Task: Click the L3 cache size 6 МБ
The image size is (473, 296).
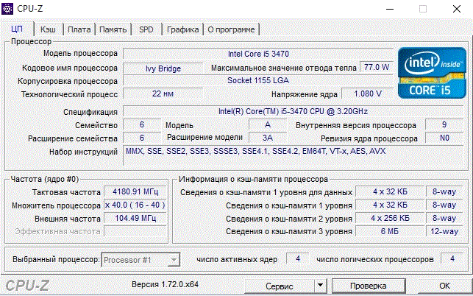Action: [x=390, y=231]
